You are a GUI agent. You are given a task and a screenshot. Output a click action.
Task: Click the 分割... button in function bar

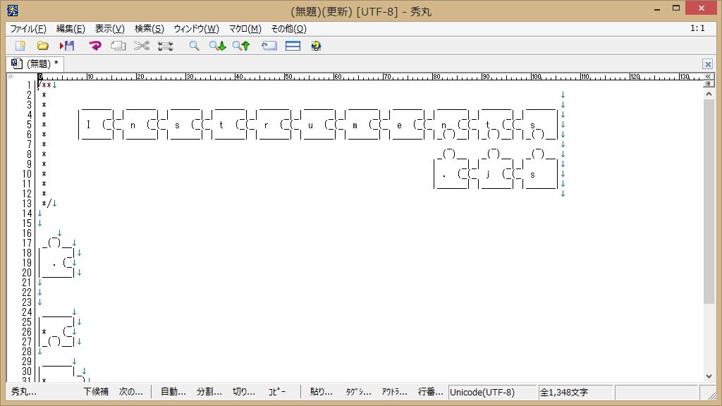(209, 392)
